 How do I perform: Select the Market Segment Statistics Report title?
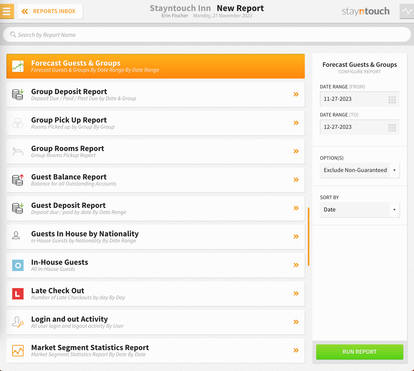(90, 347)
